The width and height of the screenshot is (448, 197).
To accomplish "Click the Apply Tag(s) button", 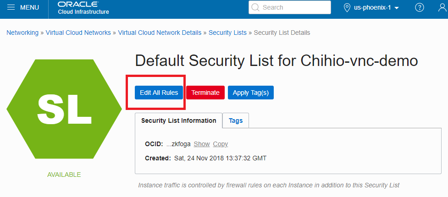I will [250, 93].
